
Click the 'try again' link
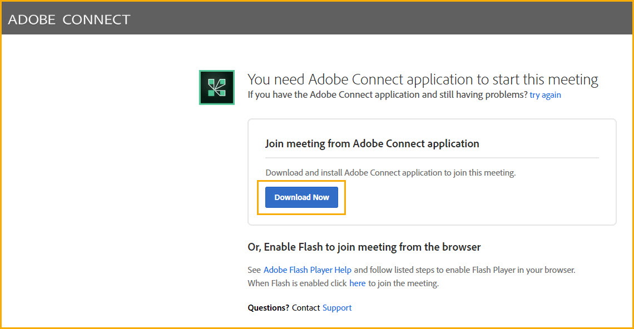tap(545, 95)
